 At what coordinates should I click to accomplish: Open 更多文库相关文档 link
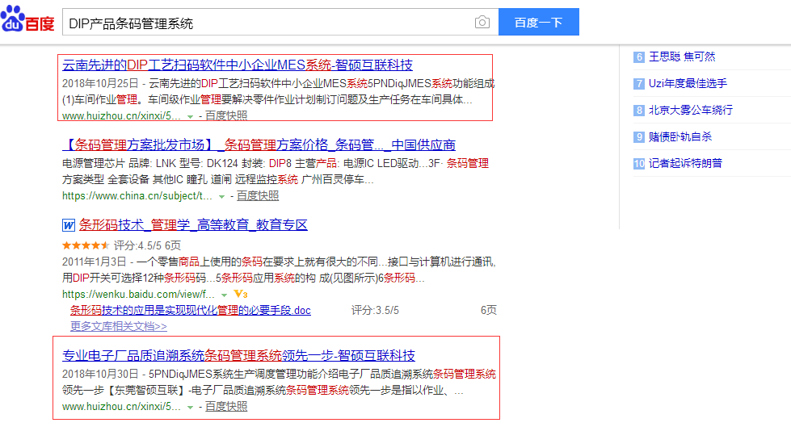pyautogui.click(x=118, y=326)
